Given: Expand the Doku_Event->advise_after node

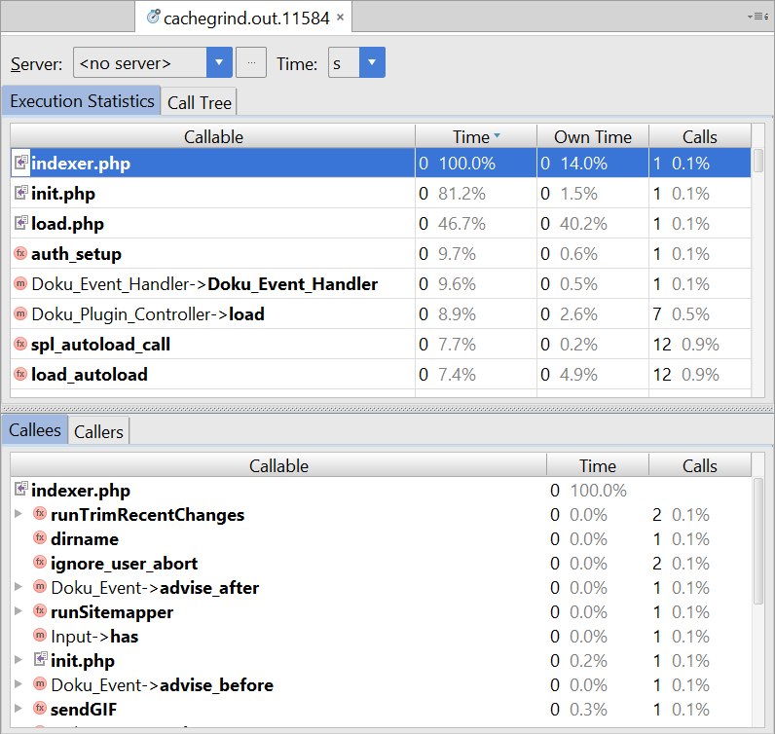Looking at the screenshot, I should (x=18, y=587).
